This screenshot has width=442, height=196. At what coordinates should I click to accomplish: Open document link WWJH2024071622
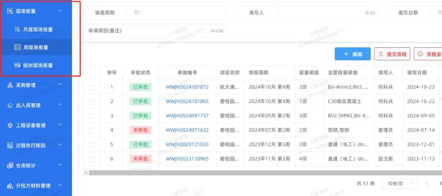pyautogui.click(x=187, y=130)
